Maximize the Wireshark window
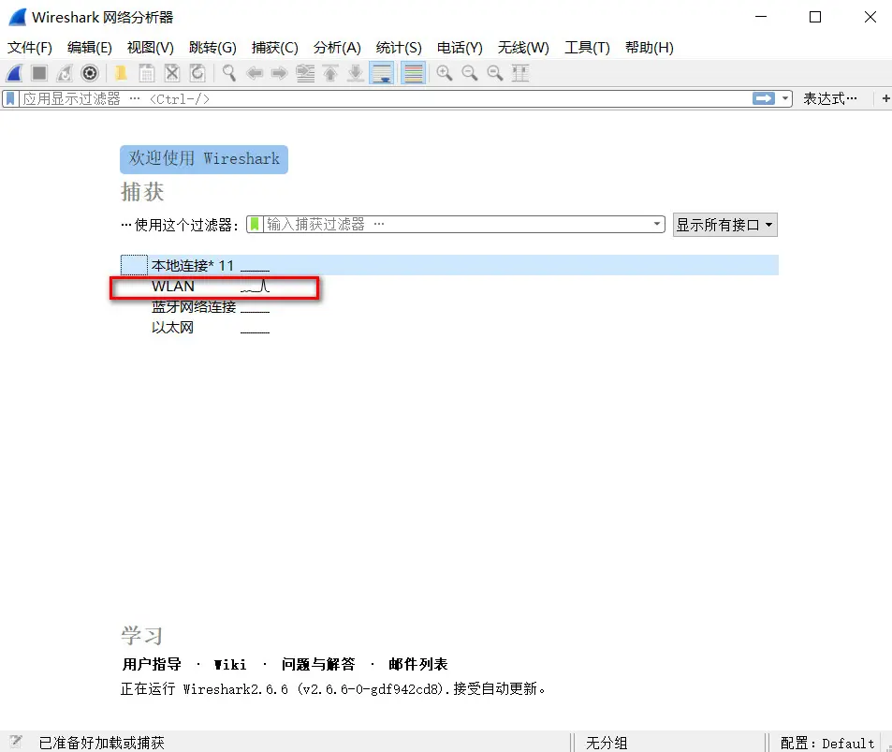This screenshot has width=892, height=752. tap(815, 17)
